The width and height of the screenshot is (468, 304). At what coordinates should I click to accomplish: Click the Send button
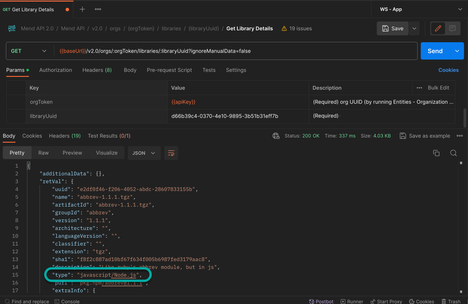click(x=435, y=51)
